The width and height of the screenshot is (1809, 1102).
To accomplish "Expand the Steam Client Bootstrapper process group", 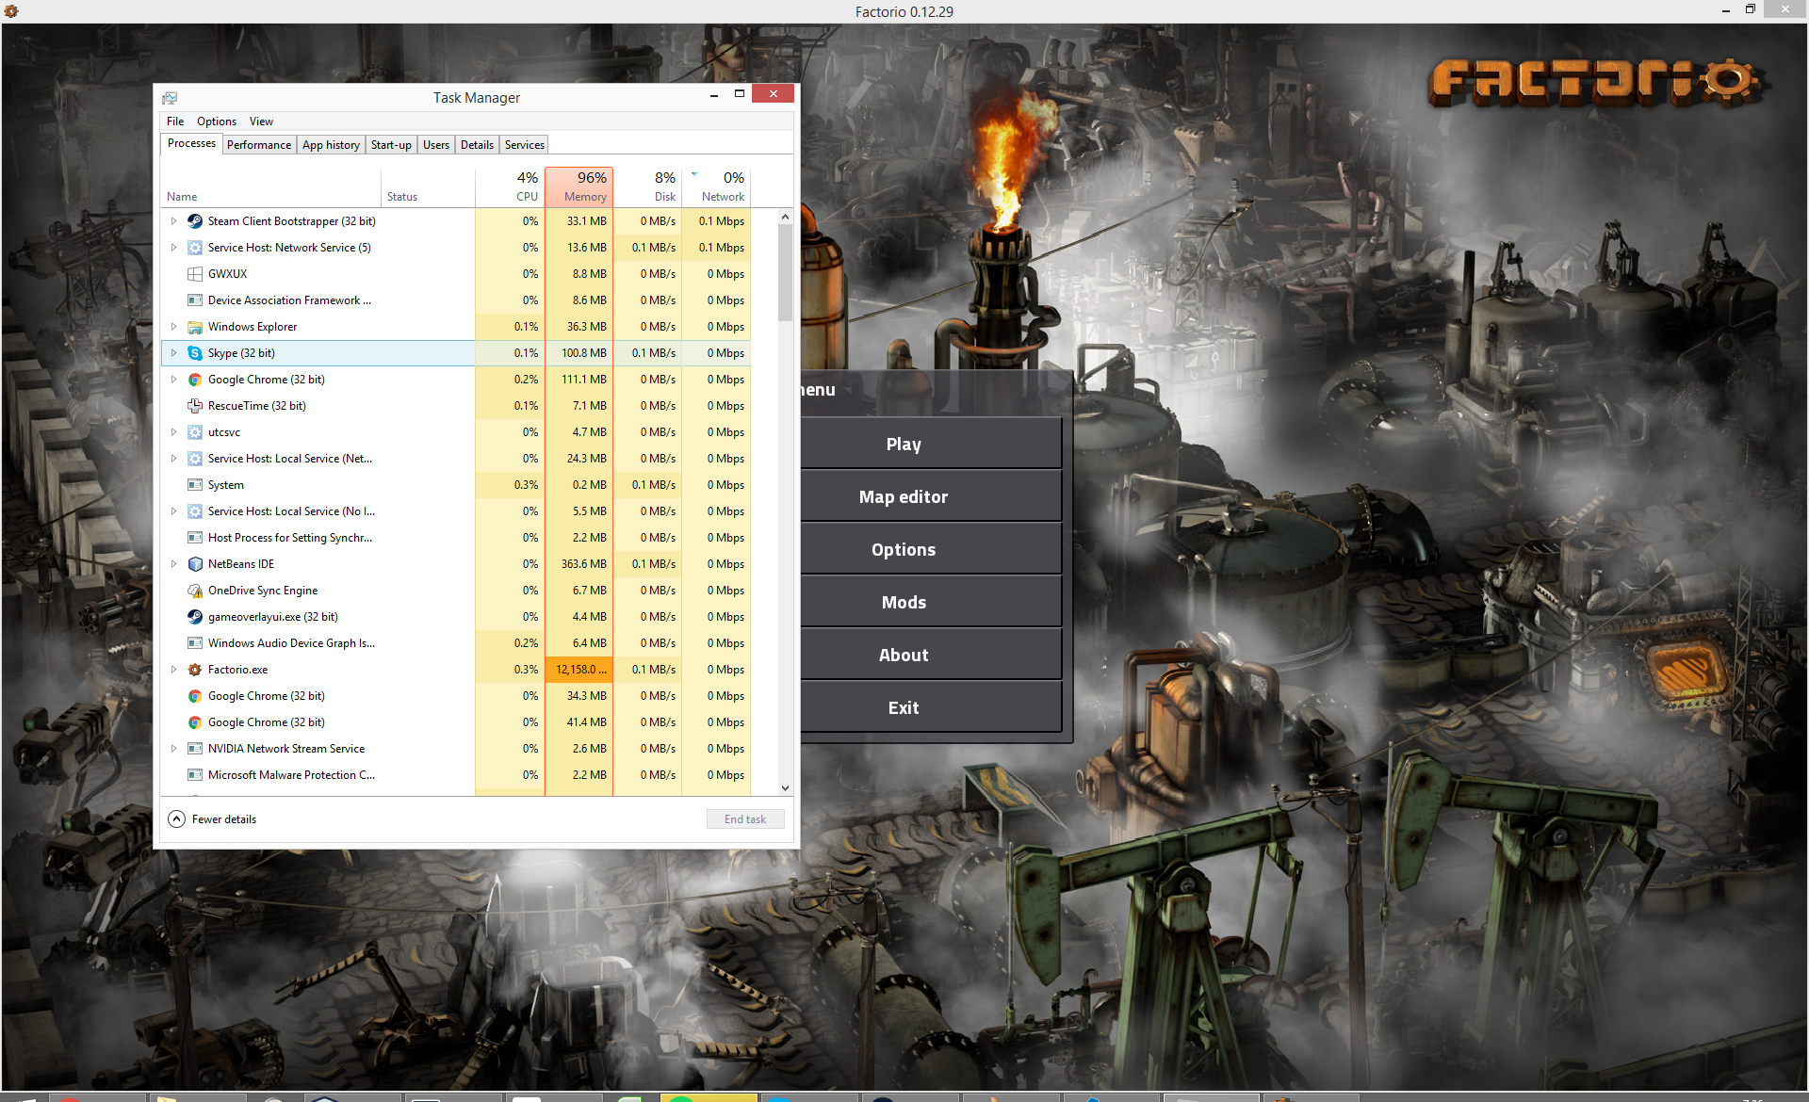I will pyautogui.click(x=173, y=221).
